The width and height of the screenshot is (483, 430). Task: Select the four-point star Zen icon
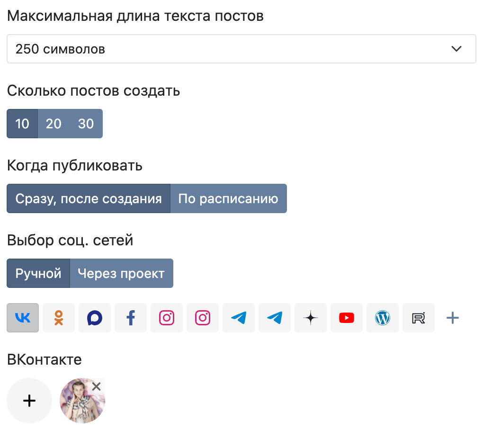click(x=311, y=318)
